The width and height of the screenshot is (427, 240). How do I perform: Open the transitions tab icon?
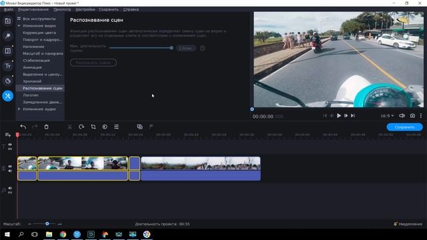click(7, 51)
